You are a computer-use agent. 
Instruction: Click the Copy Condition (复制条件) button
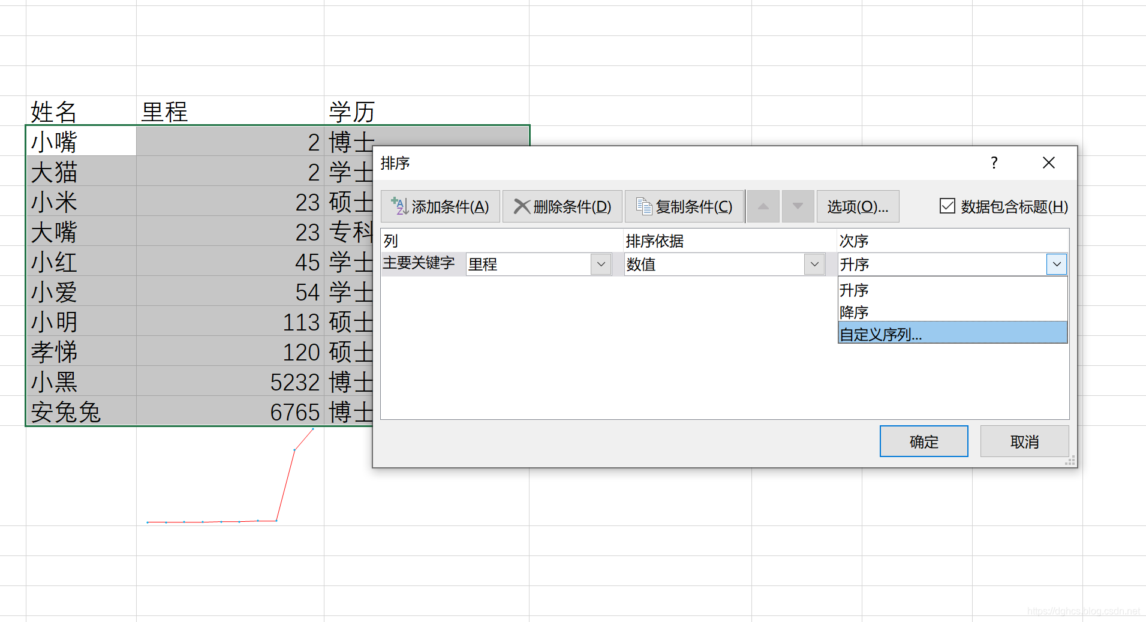tap(684, 206)
